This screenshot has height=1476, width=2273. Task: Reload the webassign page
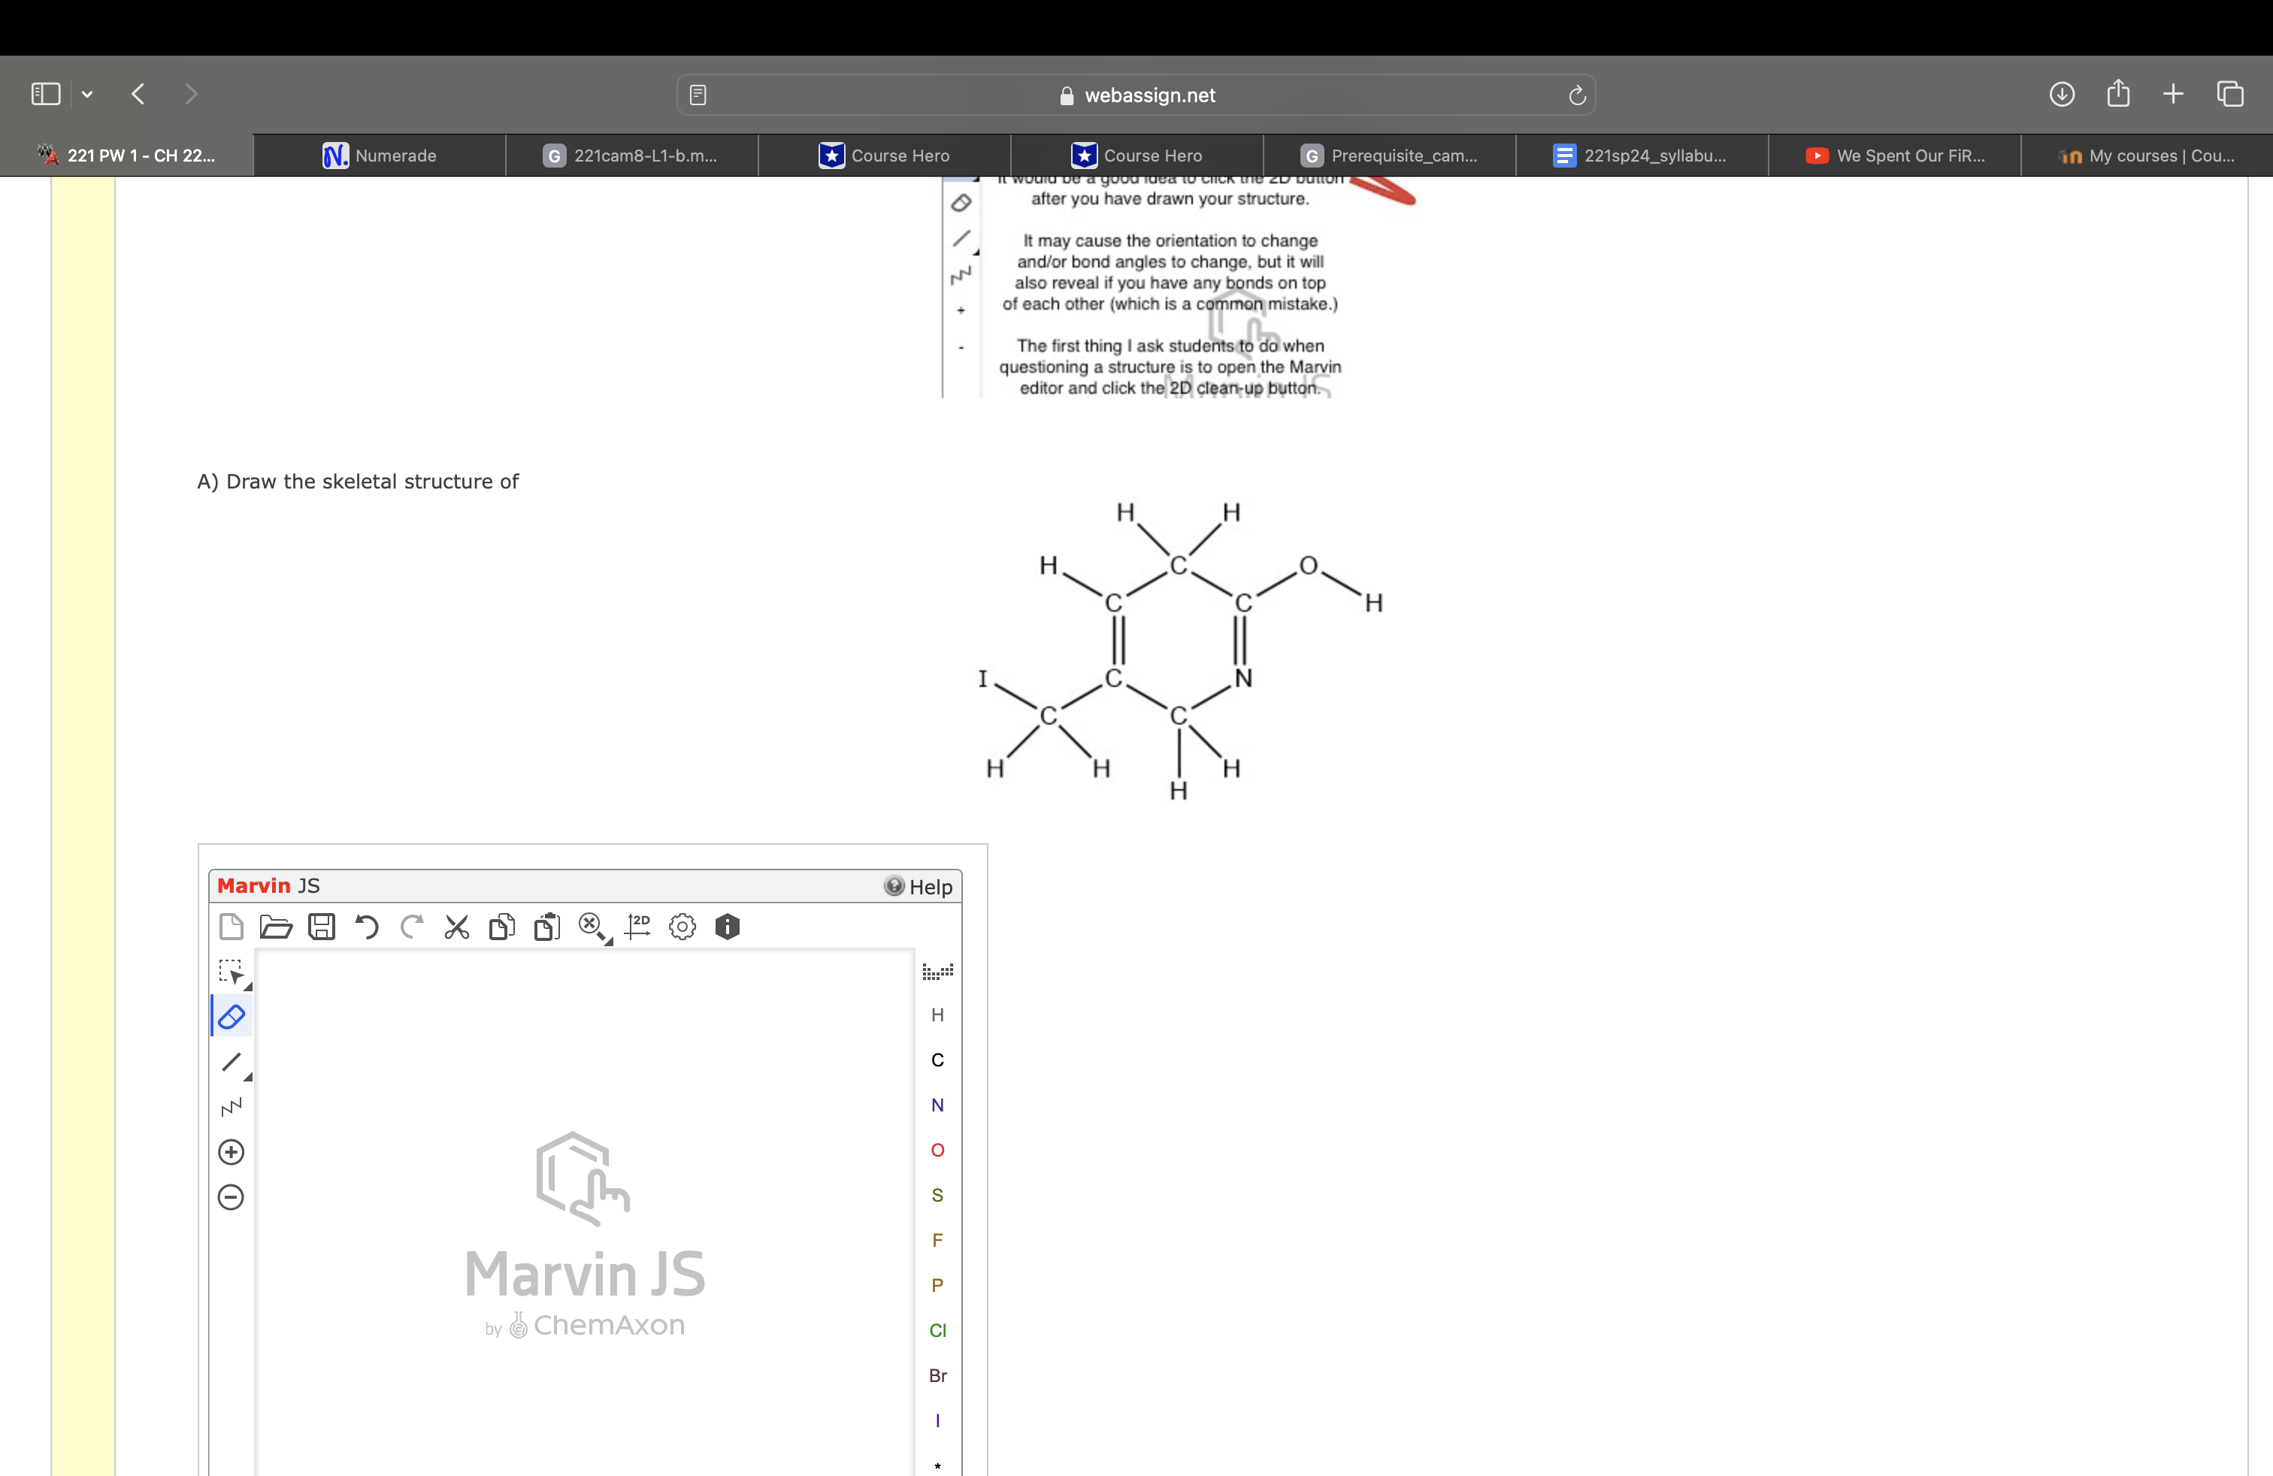click(x=1577, y=95)
